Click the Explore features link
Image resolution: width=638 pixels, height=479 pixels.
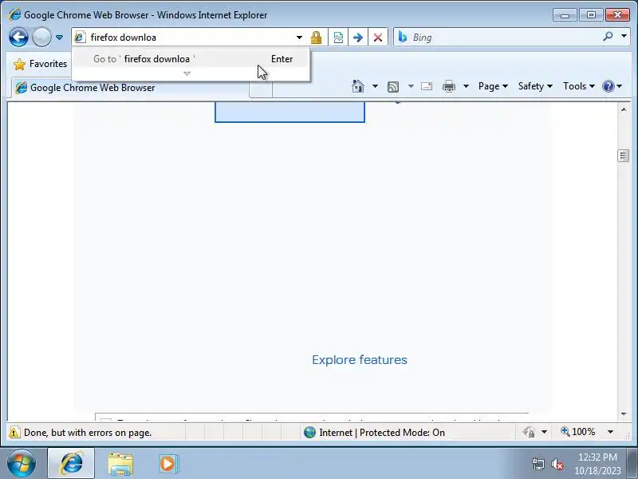pyautogui.click(x=360, y=360)
